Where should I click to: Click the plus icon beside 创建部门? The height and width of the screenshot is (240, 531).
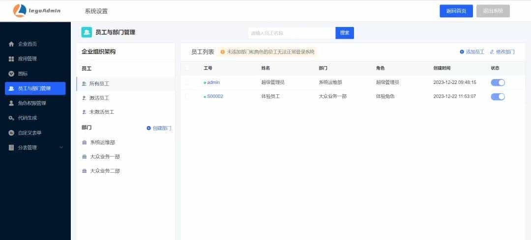point(148,128)
